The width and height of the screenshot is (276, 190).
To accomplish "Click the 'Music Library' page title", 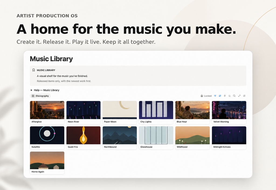I will [x=51, y=59].
